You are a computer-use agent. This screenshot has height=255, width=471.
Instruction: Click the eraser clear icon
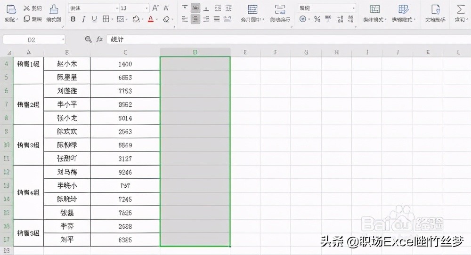(166, 19)
